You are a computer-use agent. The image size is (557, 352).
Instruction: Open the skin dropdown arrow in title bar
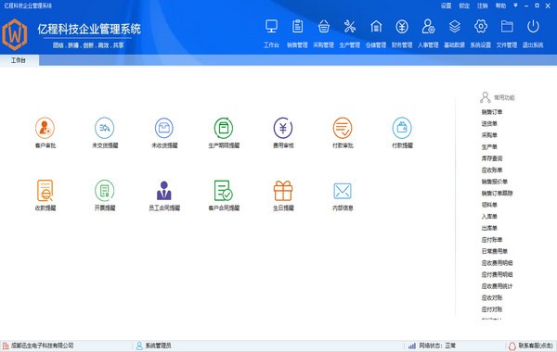coord(516,6)
